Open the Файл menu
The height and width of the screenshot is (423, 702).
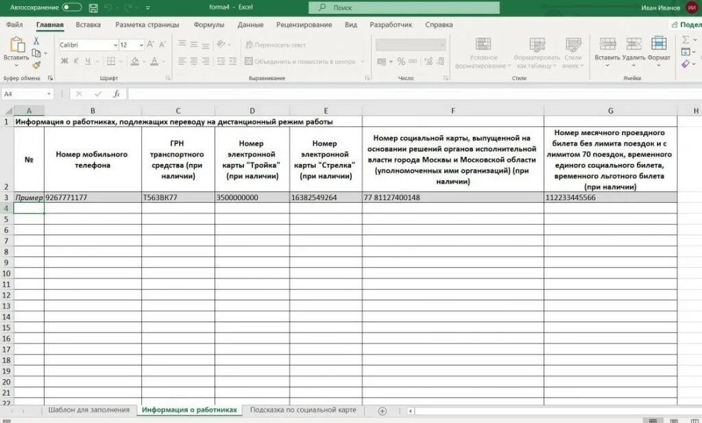pos(14,25)
